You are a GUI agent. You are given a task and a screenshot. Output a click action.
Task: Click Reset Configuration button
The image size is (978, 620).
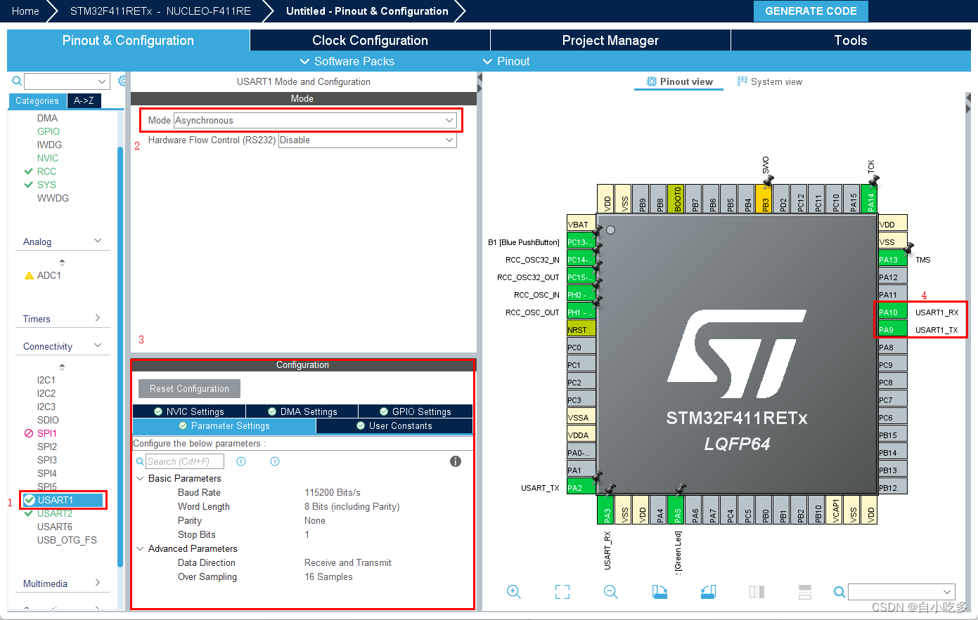click(189, 388)
